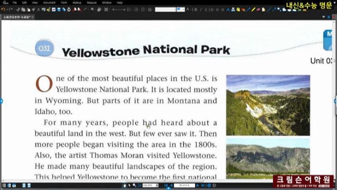Open the tab list dropdown arrow

[x=323, y=17]
